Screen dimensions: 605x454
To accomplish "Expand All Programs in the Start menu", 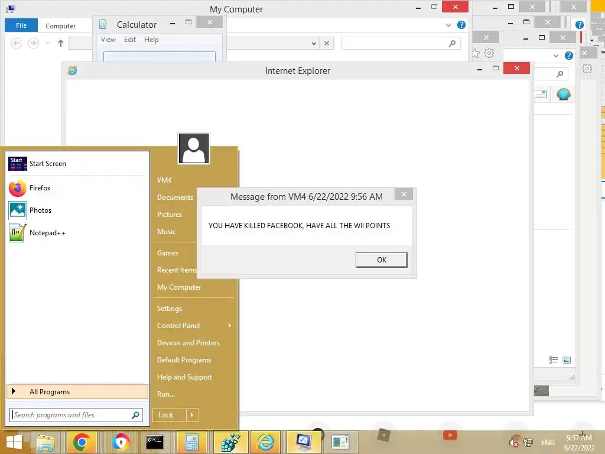I will 77,392.
